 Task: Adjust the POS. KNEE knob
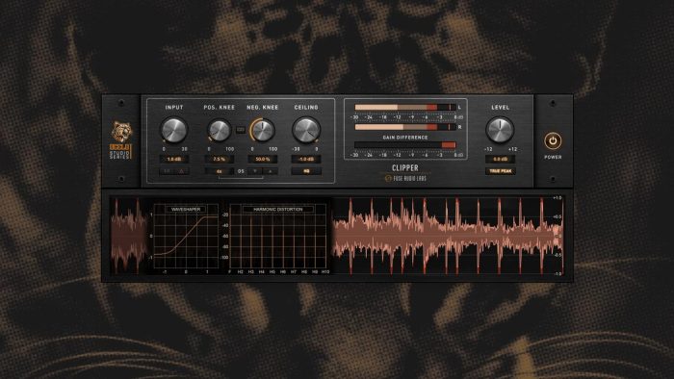220,130
